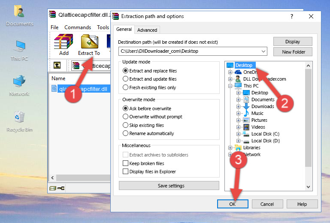Viewport: 330px width, 223px height.
Task: Click the Cancel button
Action: 267,204
